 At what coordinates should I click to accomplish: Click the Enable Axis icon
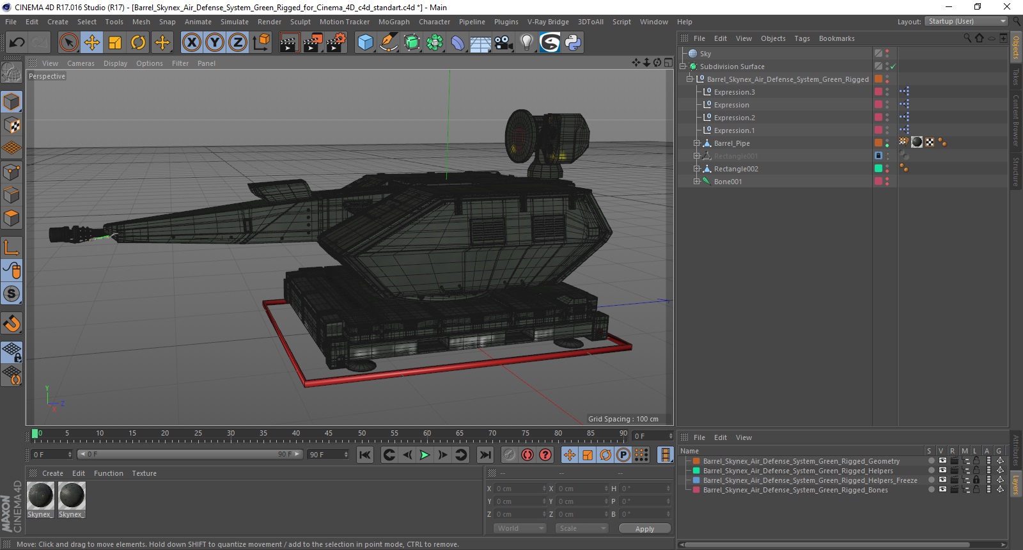pyautogui.click(x=12, y=247)
